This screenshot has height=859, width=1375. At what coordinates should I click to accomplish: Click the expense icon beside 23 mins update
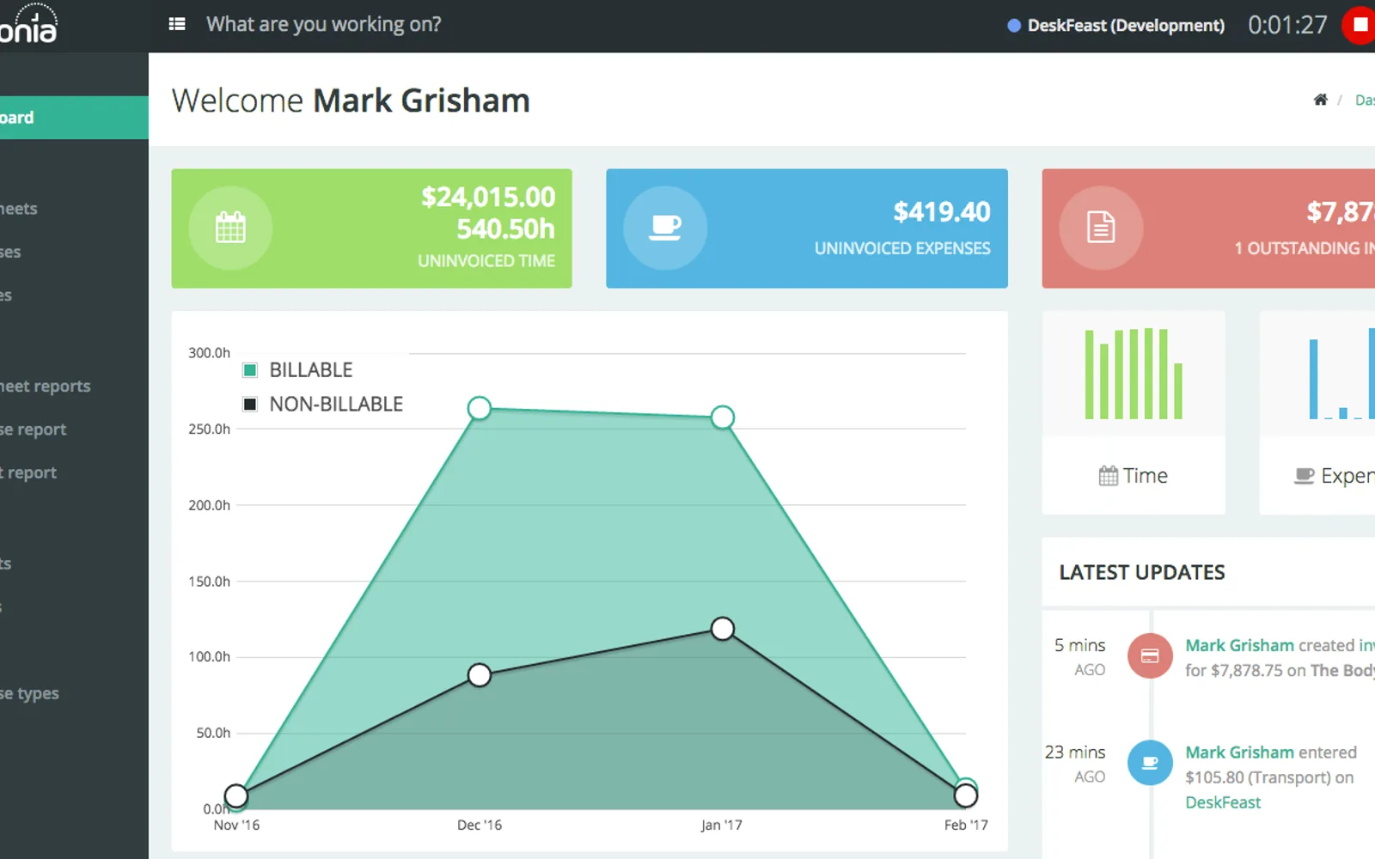pyautogui.click(x=1150, y=763)
